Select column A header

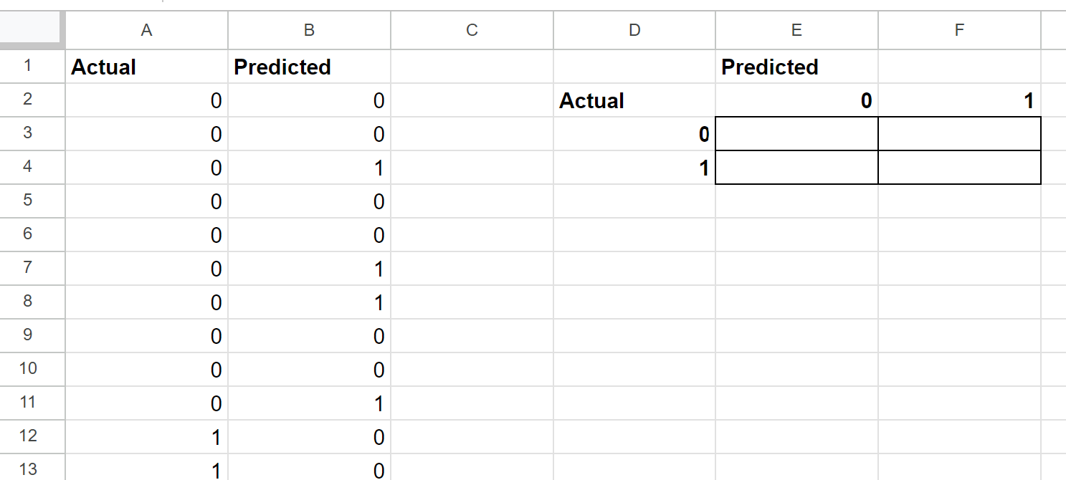click(x=146, y=29)
